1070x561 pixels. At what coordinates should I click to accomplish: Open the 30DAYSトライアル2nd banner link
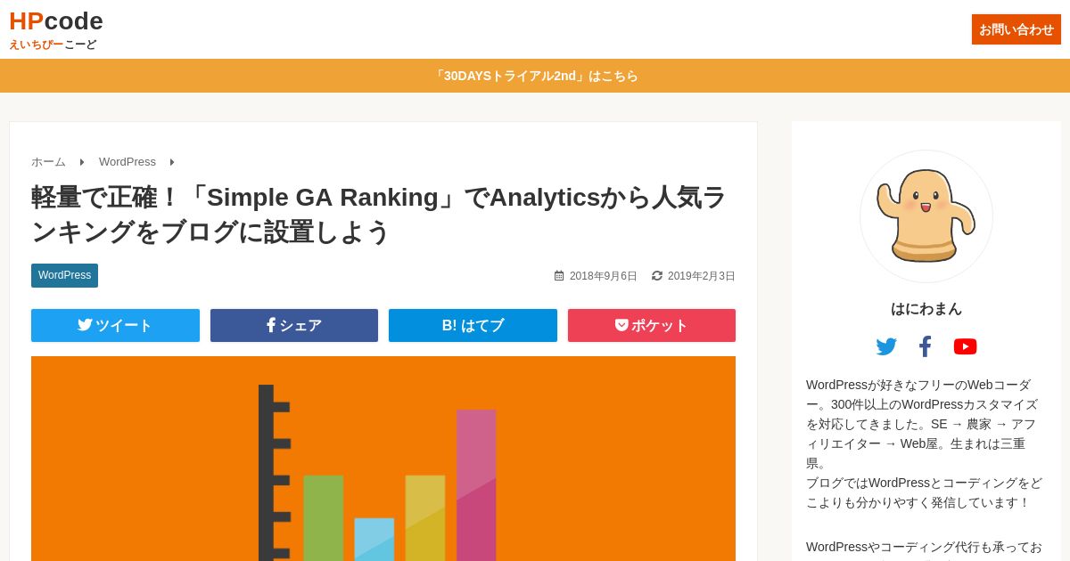(x=535, y=76)
